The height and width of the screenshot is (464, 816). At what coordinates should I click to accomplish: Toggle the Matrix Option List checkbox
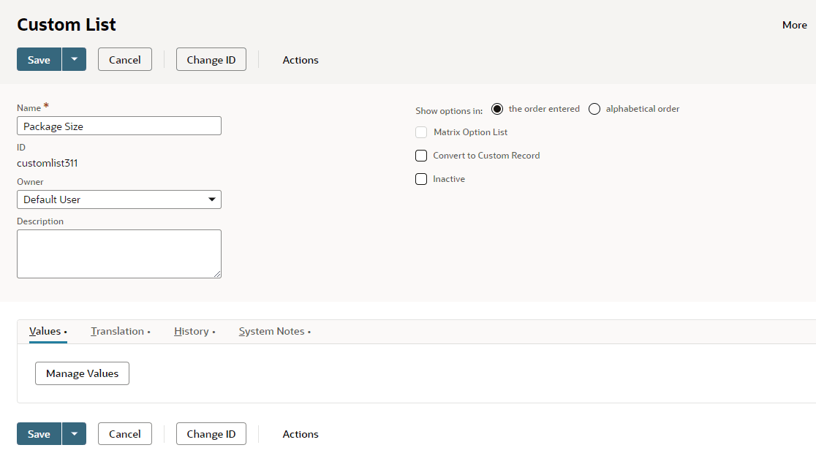[x=421, y=132]
